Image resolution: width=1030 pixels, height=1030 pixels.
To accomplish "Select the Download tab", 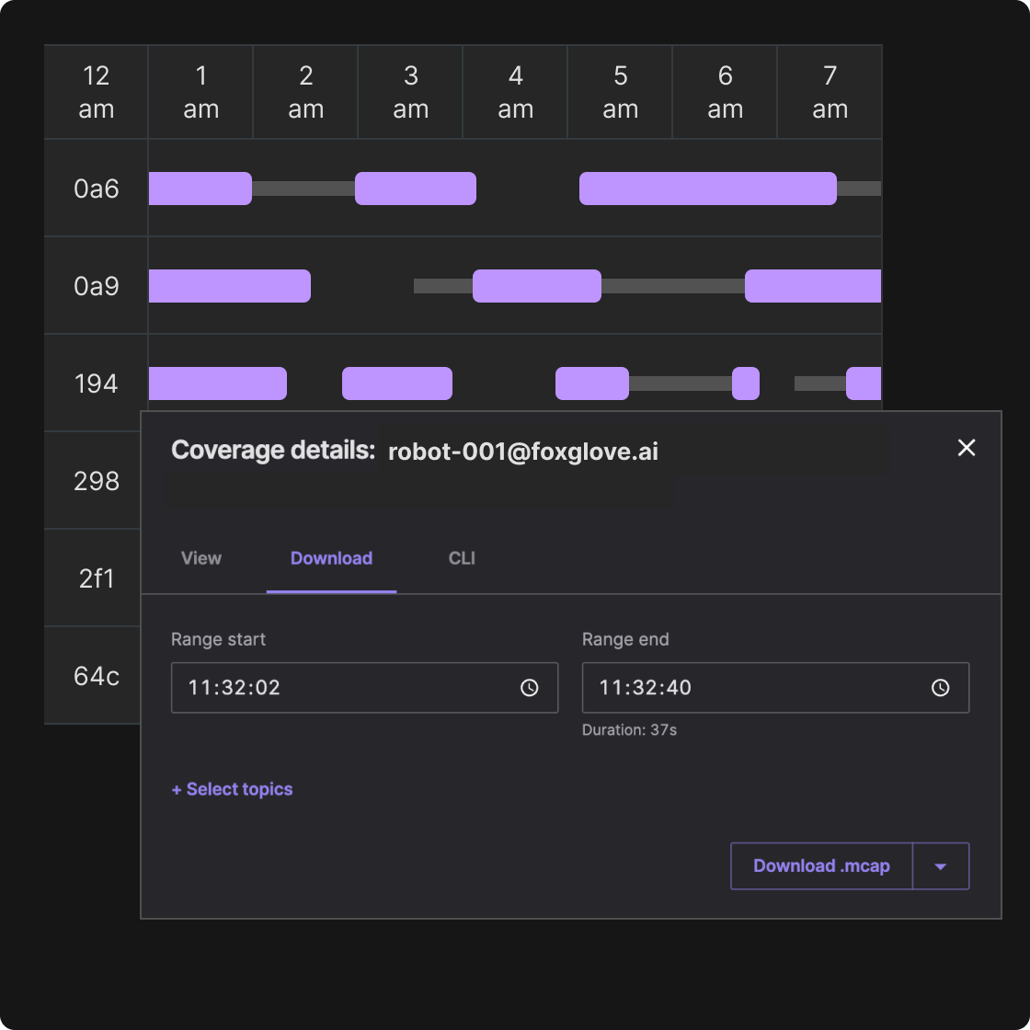I will tap(331, 558).
